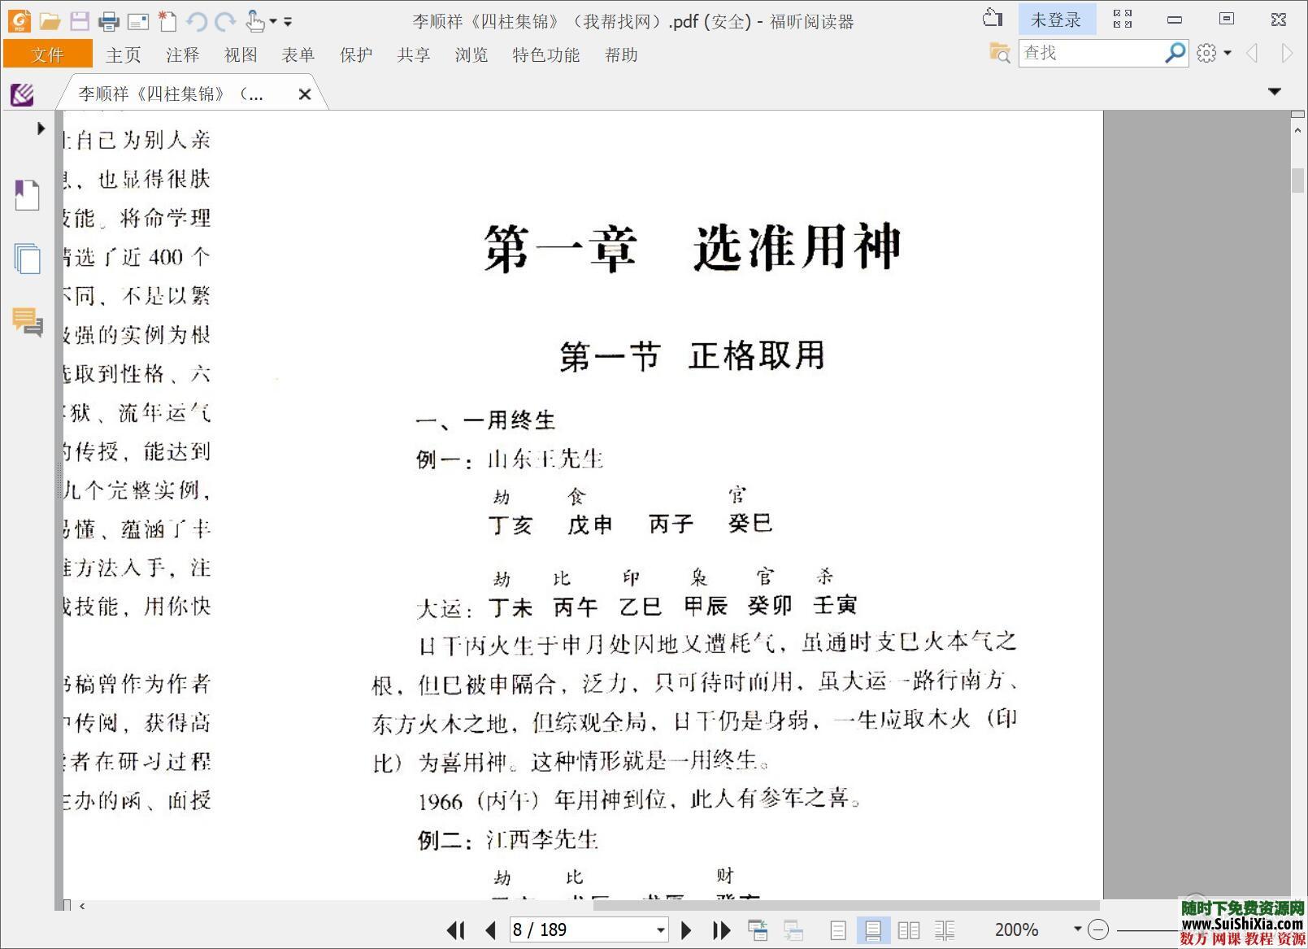The height and width of the screenshot is (949, 1308).
Task: Expand the ribbon dropdown chevron at far right
Action: [1273, 92]
